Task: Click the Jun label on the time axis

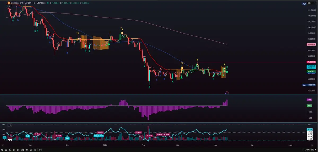Action: (x=291, y=145)
